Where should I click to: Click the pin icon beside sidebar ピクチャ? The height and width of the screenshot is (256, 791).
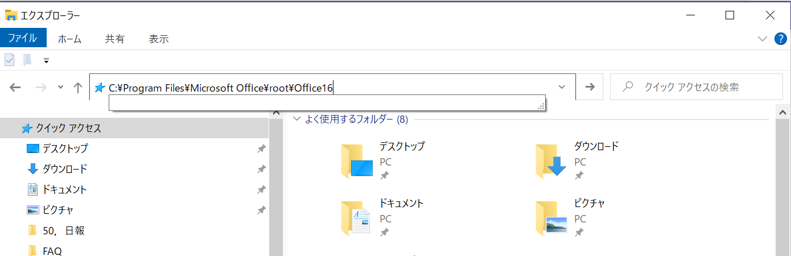[261, 210]
